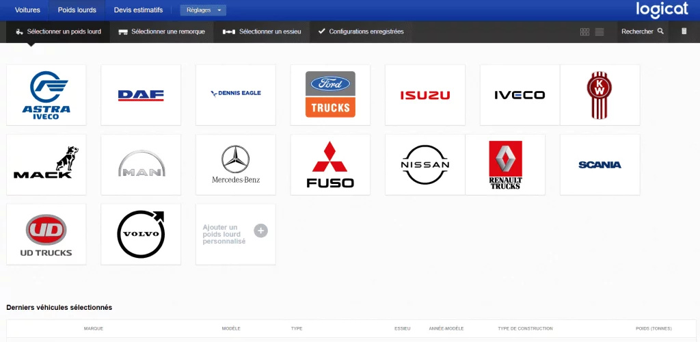Open the Fuso brand tile

point(330,165)
